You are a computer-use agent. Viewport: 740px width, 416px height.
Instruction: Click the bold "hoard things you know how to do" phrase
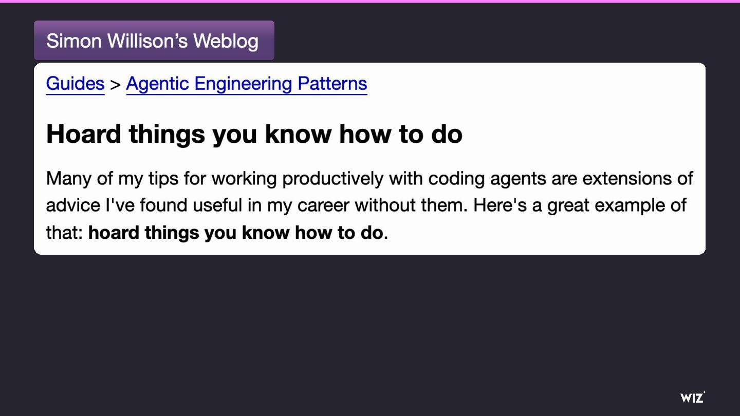click(236, 233)
